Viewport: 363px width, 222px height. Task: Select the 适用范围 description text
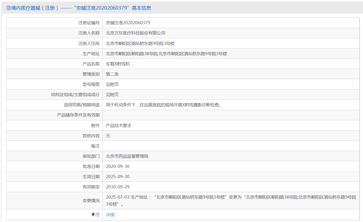tap(164, 105)
